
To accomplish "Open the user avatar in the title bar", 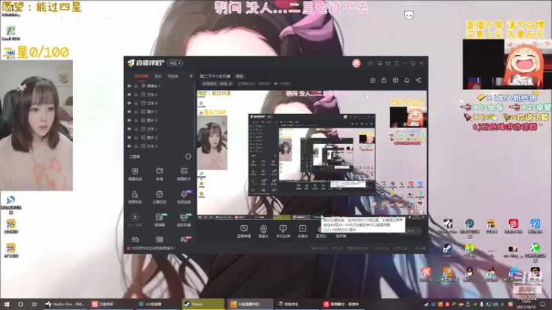I will click(x=356, y=63).
